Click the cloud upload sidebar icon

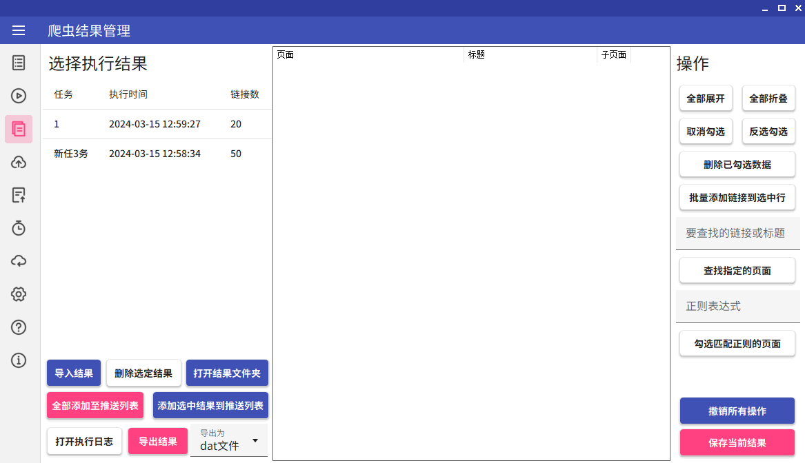[x=19, y=163]
